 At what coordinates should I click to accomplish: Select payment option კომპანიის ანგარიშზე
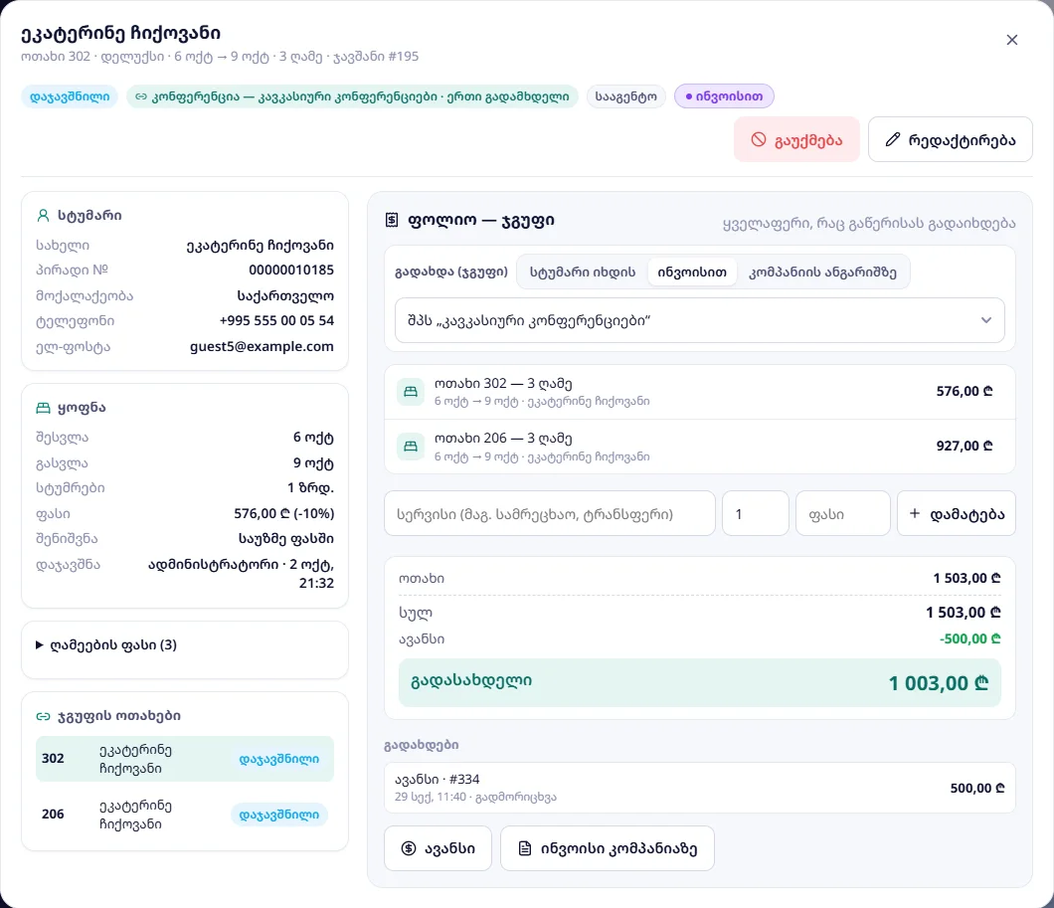(822, 272)
